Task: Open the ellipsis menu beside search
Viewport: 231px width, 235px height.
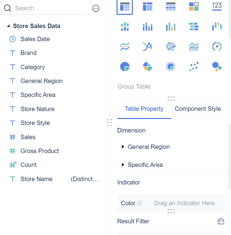Action: tap(96, 8)
